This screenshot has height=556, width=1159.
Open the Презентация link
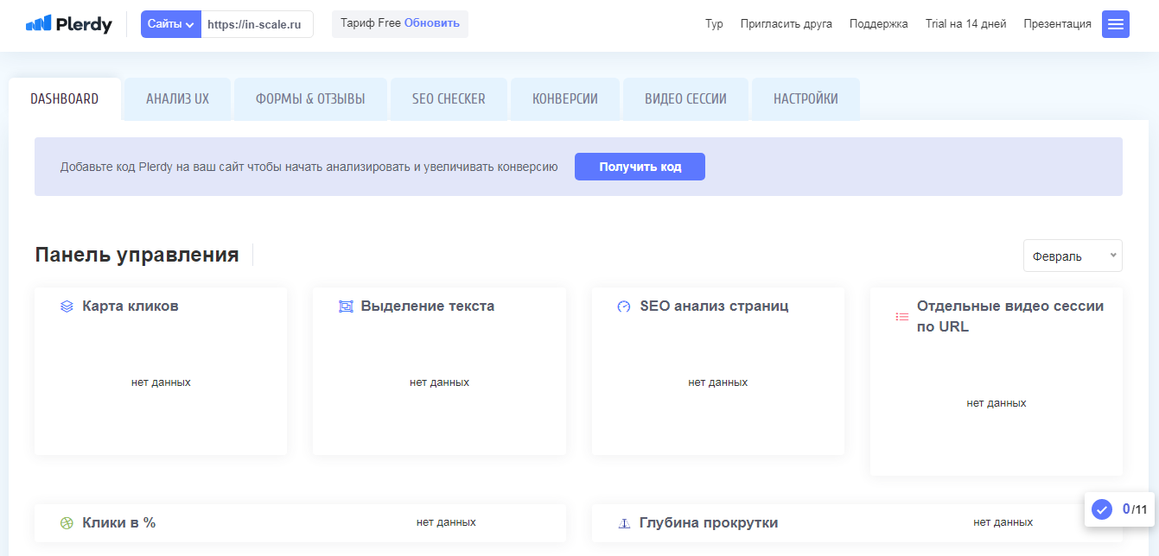1057,24
